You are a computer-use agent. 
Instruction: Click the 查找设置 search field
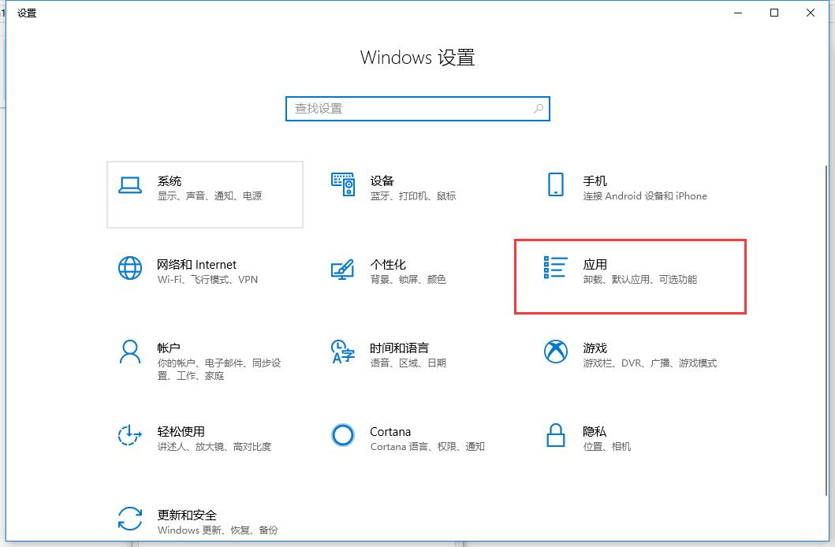pos(410,109)
